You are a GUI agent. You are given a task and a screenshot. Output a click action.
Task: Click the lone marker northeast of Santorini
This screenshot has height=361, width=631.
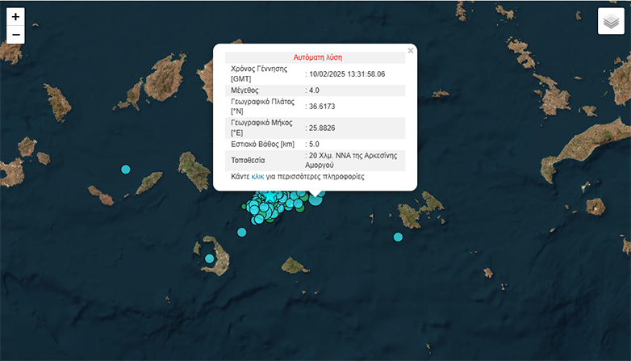click(242, 233)
